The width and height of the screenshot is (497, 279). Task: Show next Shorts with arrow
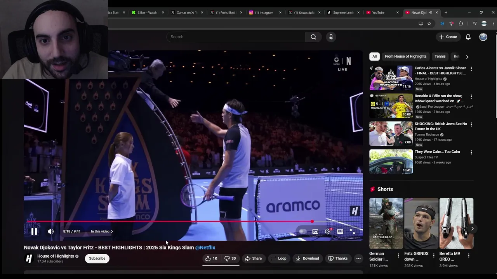click(x=472, y=229)
